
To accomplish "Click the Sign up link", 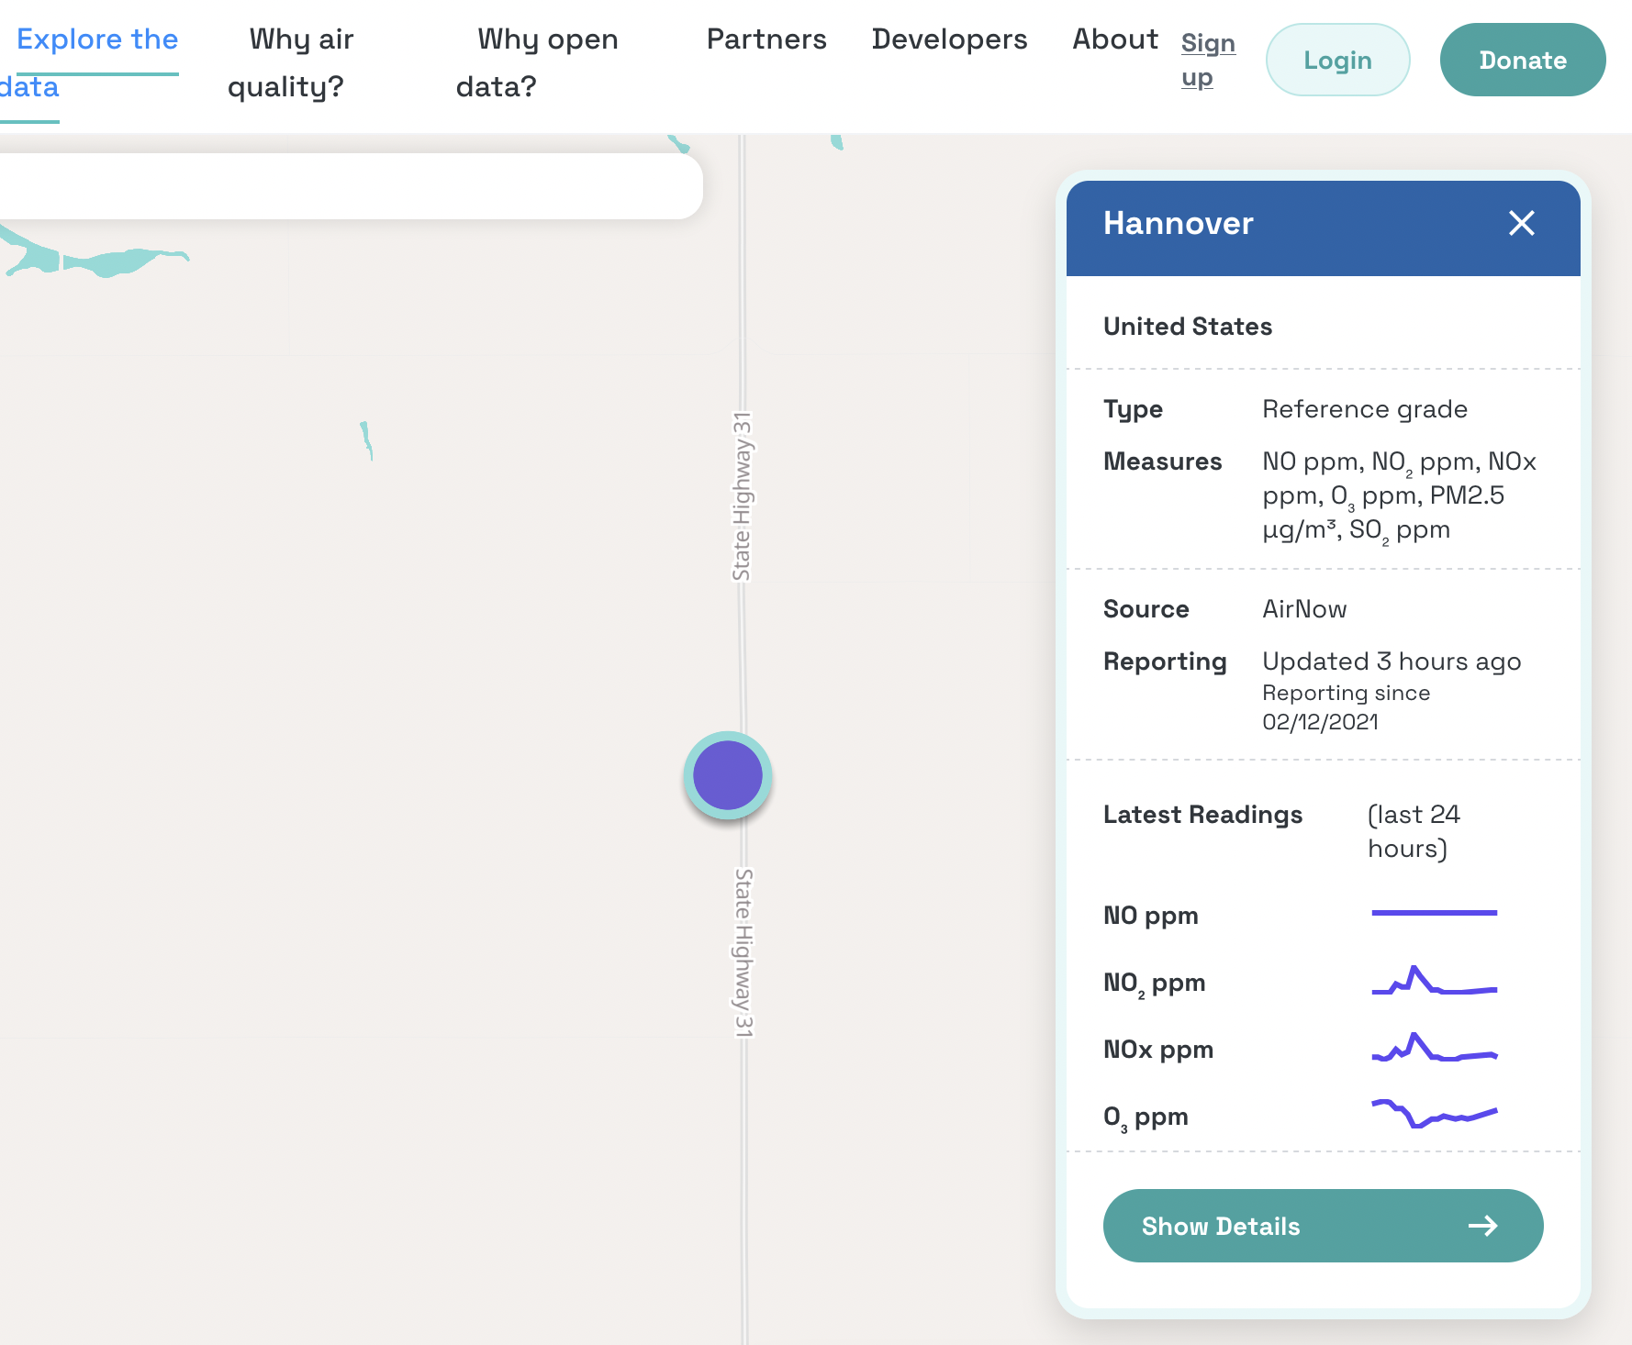I will click(x=1208, y=61).
